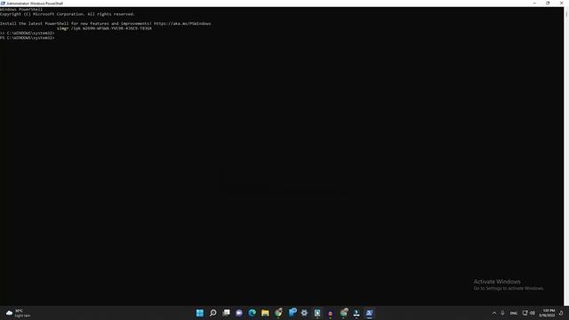Open the notifications bell icon
569x320 pixels.
(561, 313)
